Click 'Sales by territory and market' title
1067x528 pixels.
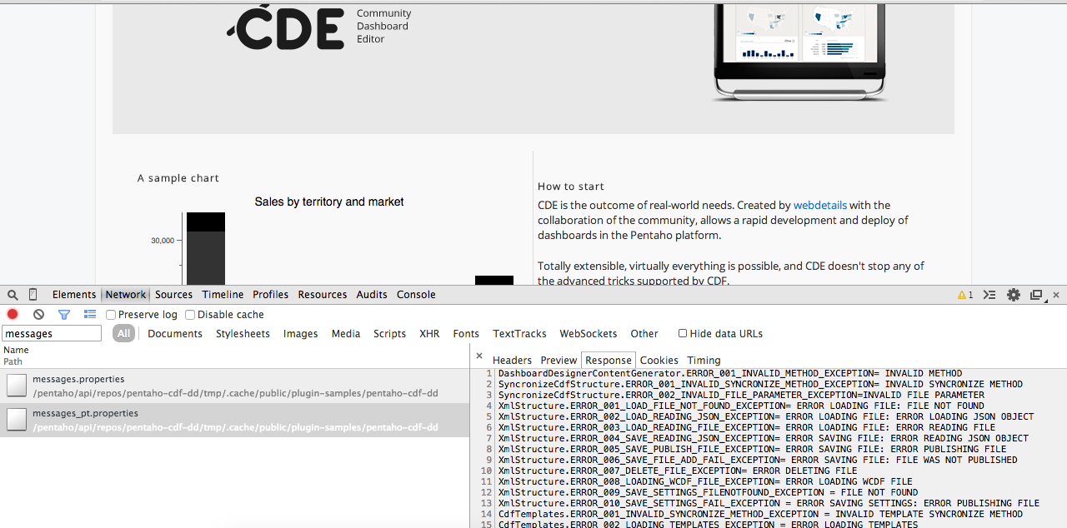tap(329, 202)
